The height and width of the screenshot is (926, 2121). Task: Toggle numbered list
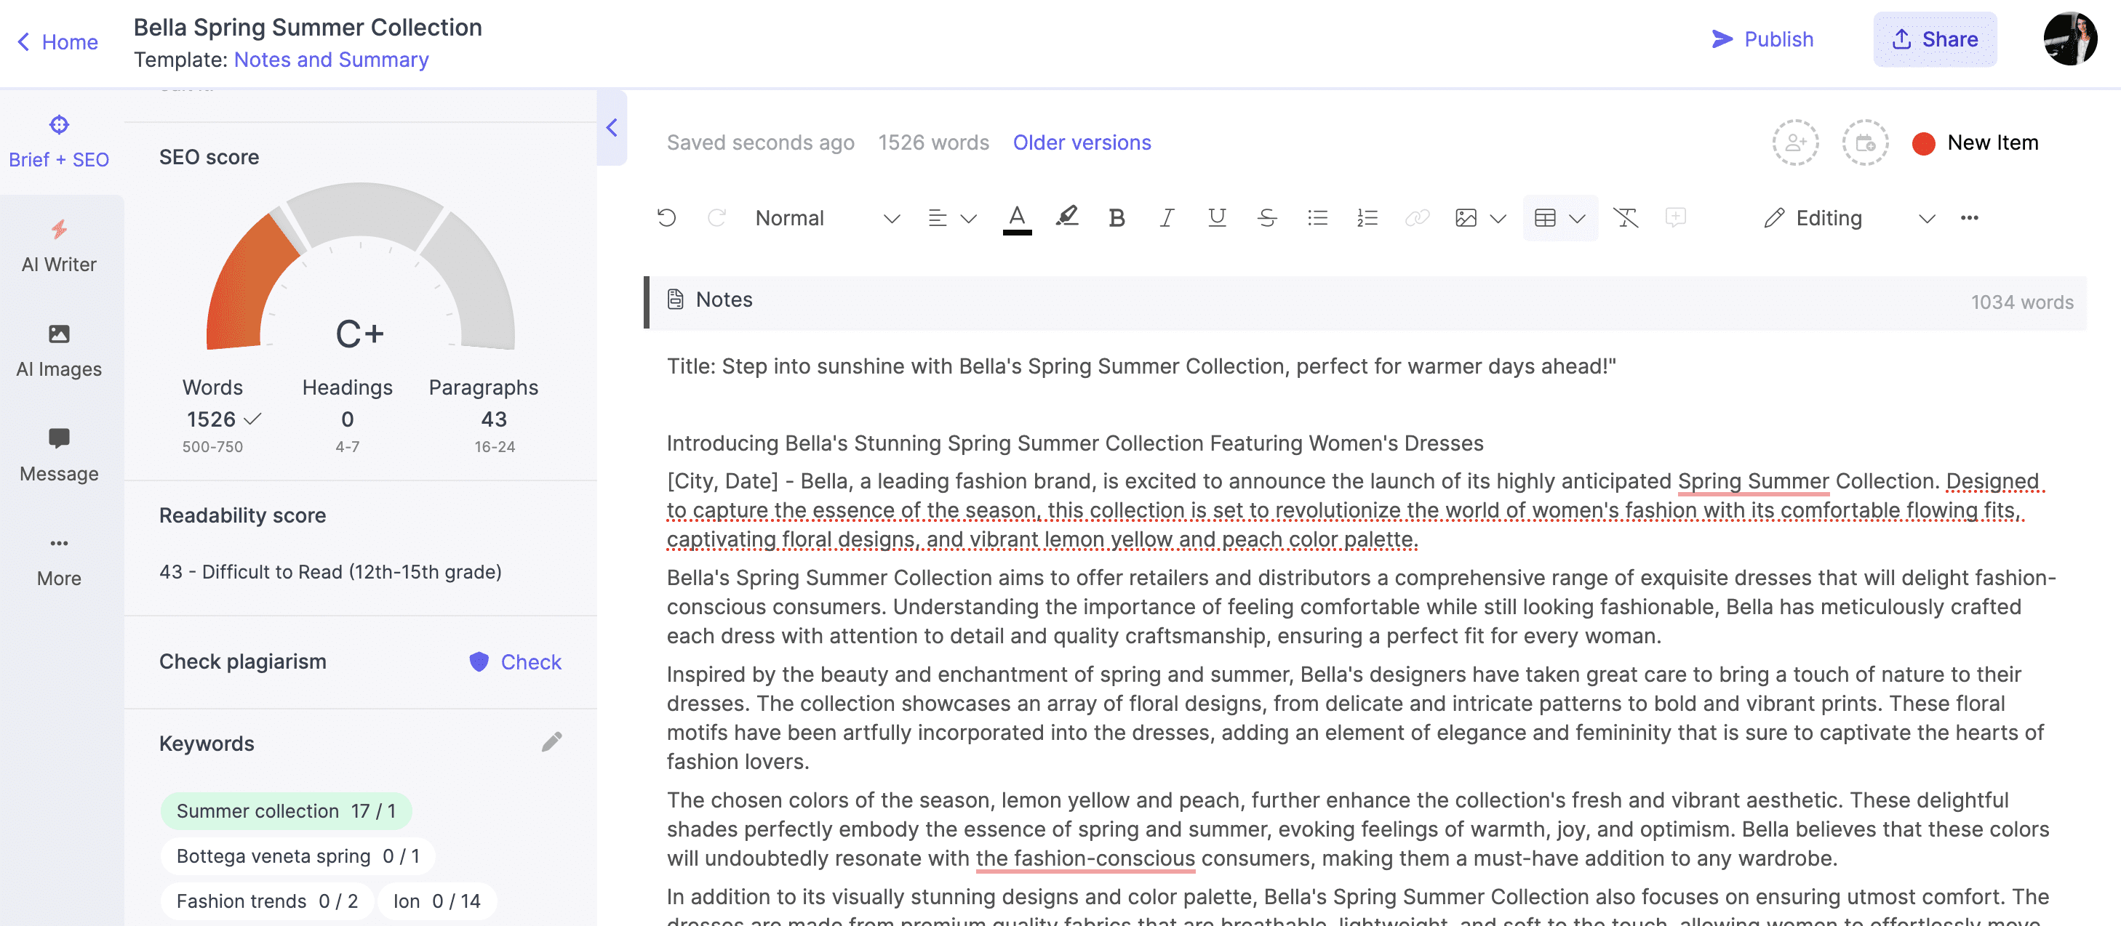click(x=1367, y=218)
